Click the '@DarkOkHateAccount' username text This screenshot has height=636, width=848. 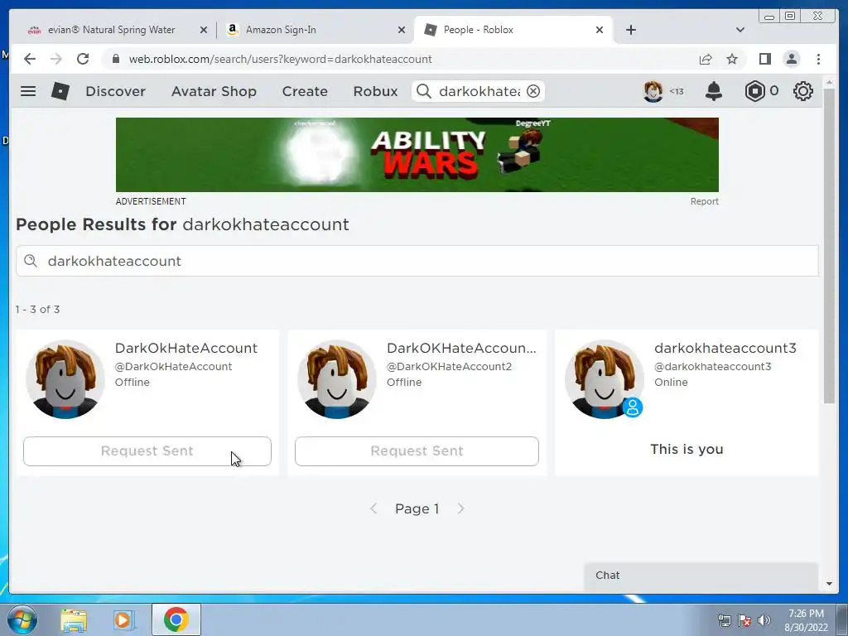(173, 366)
